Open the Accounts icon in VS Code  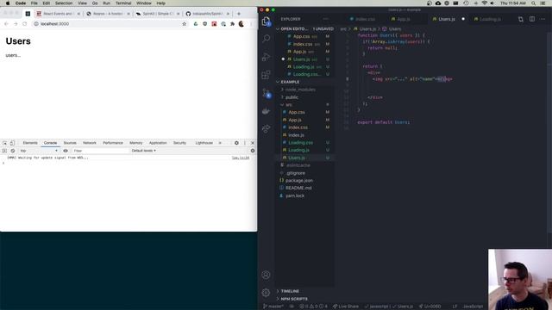click(x=267, y=275)
